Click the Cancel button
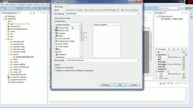This screenshot has height=108, width=193. (134, 85)
